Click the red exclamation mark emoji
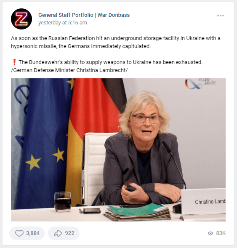 (14, 62)
